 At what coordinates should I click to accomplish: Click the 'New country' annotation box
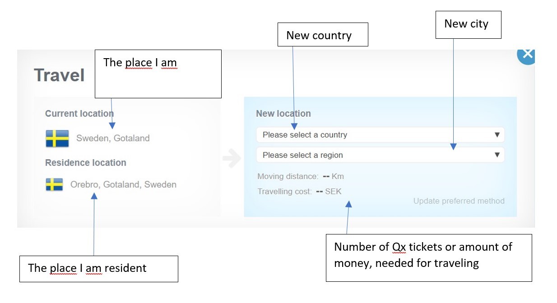click(x=323, y=35)
